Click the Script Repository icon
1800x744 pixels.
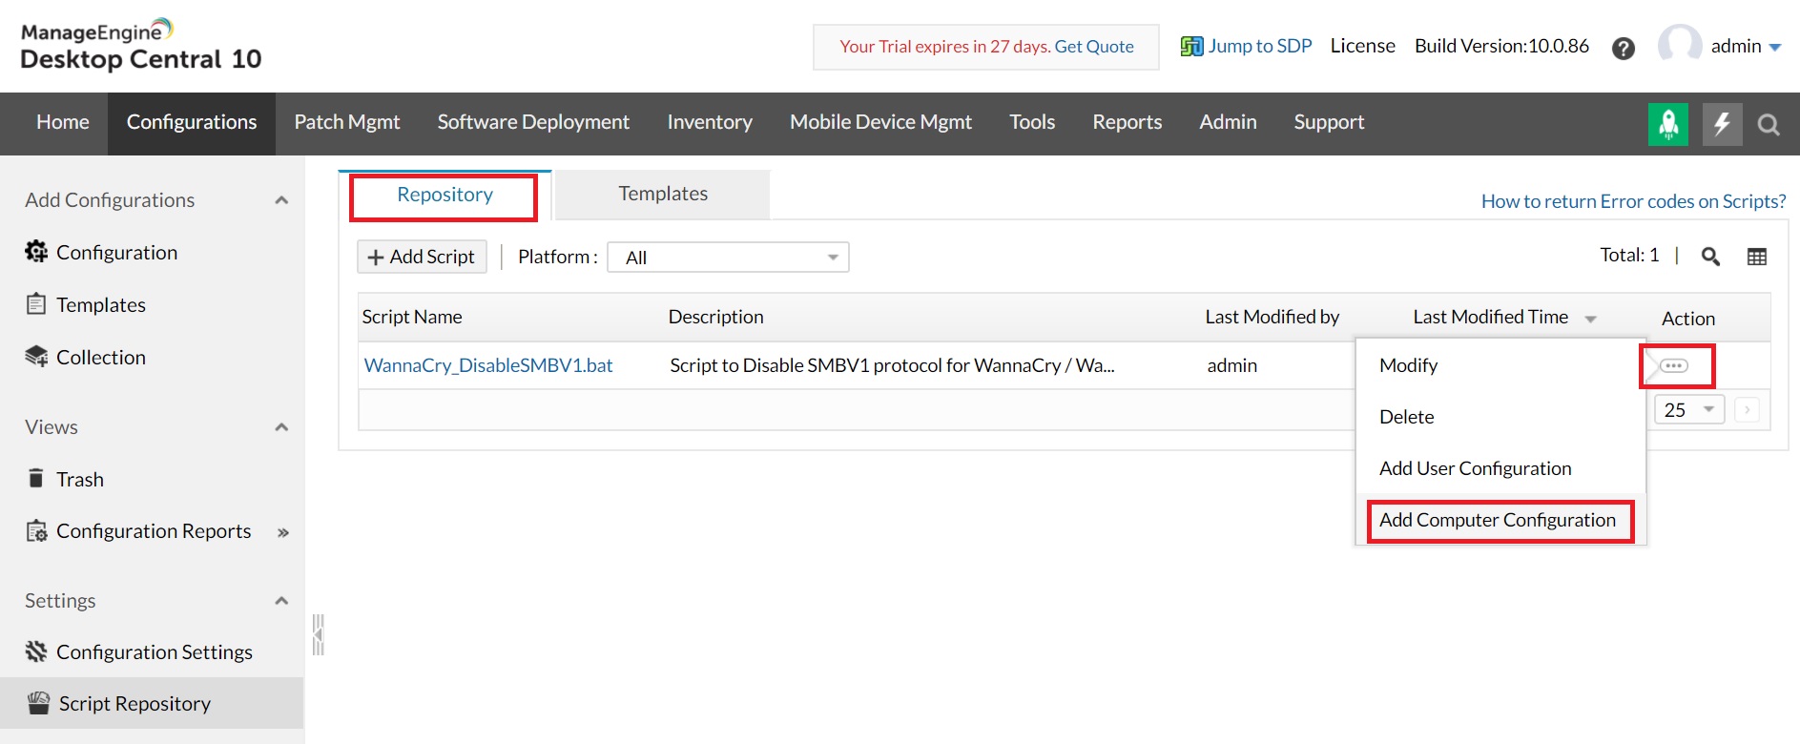click(38, 703)
